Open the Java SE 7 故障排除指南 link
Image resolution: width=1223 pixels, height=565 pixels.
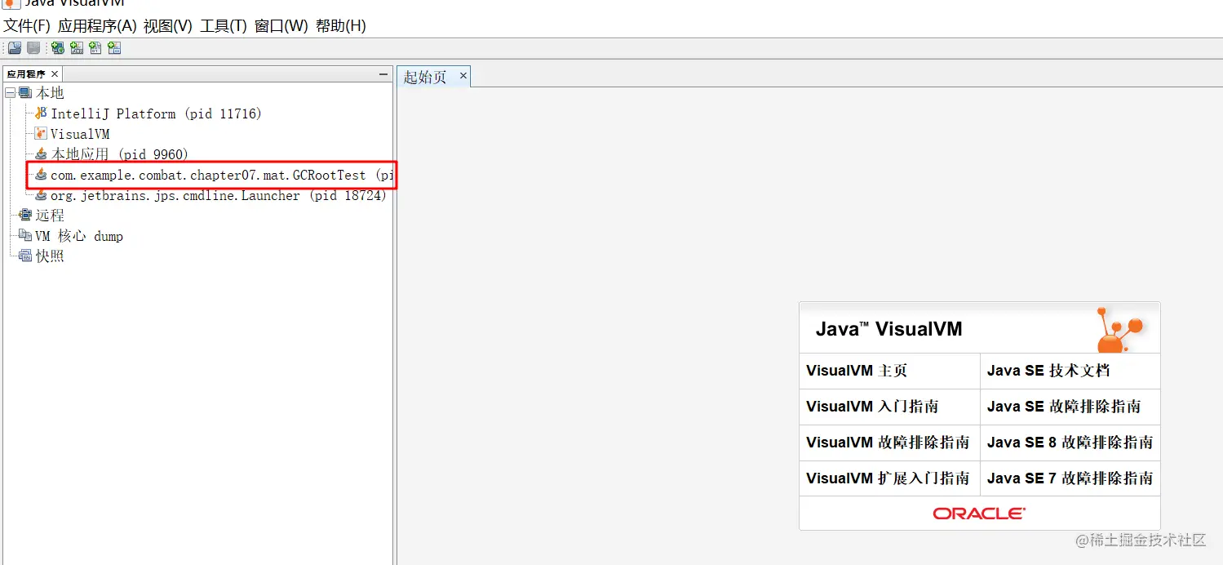[1070, 478]
